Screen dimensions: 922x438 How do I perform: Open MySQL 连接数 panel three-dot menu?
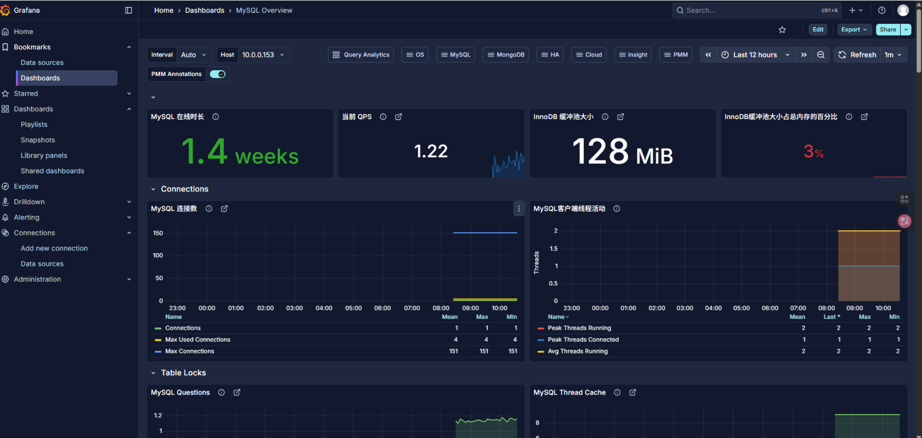[x=519, y=209]
